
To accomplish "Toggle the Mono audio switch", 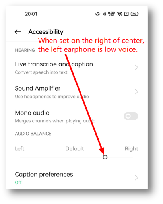I will coord(131,116).
